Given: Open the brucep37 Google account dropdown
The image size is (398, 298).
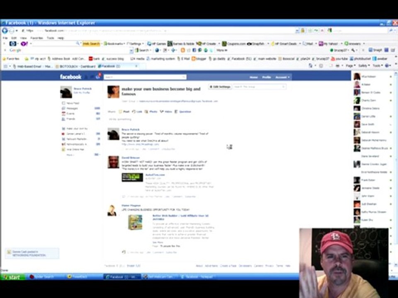Looking at the screenshot, I should pyautogui.click(x=339, y=50).
